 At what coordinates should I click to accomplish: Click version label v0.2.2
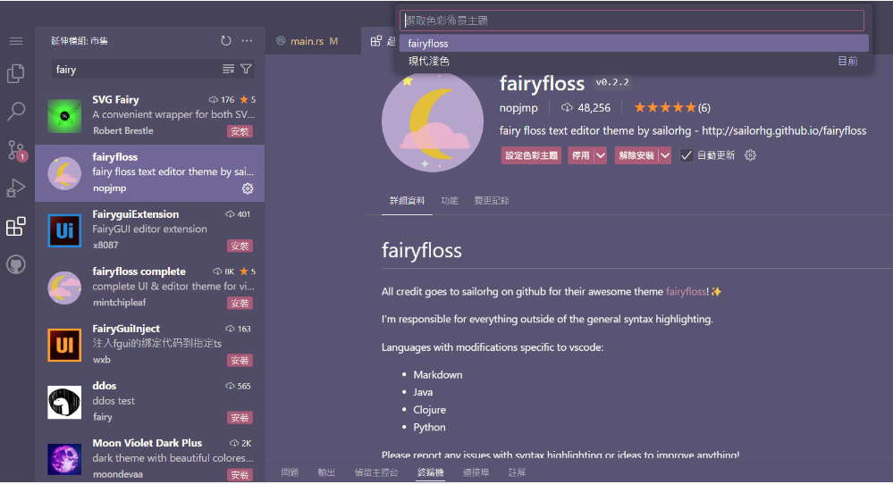[x=612, y=82]
